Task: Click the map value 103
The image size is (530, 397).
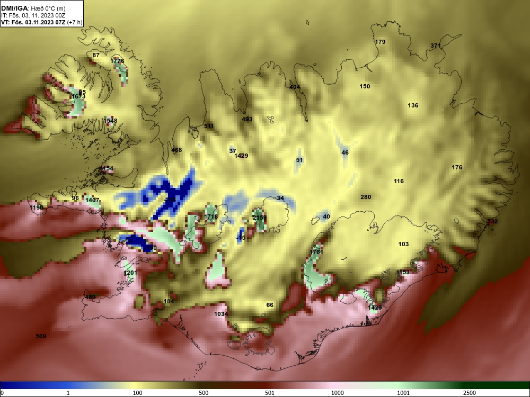Action: pos(403,244)
